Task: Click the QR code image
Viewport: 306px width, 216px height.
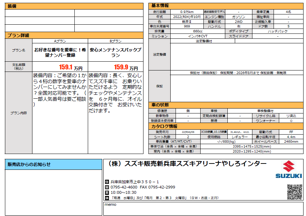Action: pos(294,192)
